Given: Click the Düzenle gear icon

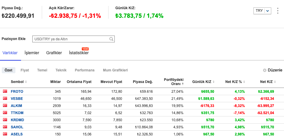Looking at the screenshot, I should click(x=265, y=70).
